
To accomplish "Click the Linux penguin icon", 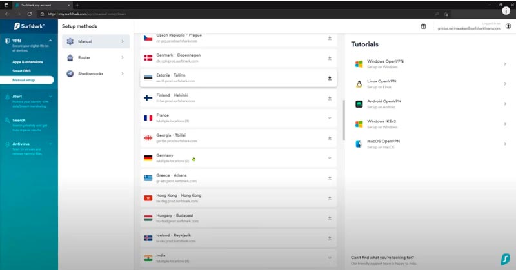I will point(359,84).
